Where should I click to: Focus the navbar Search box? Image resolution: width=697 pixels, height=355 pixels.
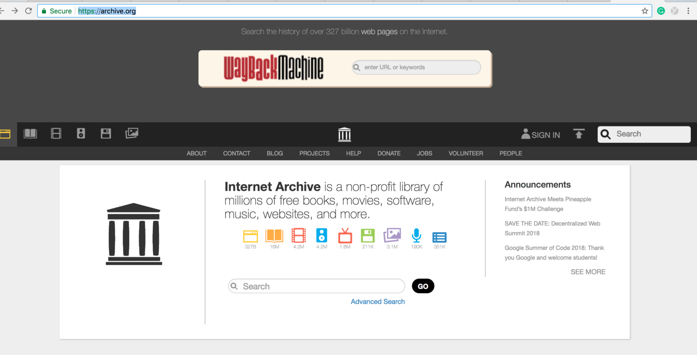(x=644, y=134)
